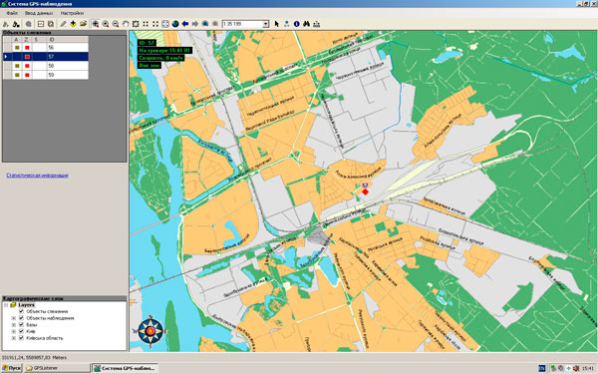The width and height of the screenshot is (598, 374).
Task: Click the chart window icon
Action: [41, 24]
